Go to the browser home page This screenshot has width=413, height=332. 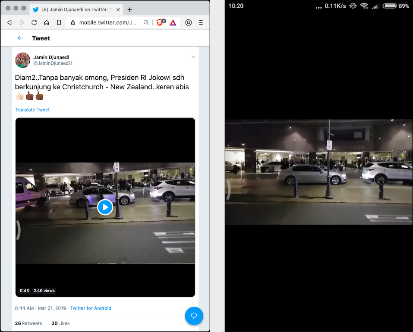(47, 22)
